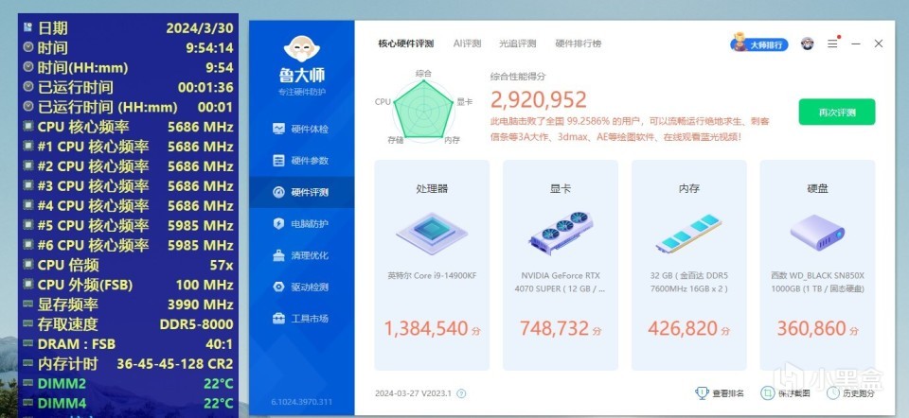Click the 硬件评测 gauge icon
Image resolution: width=909 pixels, height=418 pixels.
point(278,192)
